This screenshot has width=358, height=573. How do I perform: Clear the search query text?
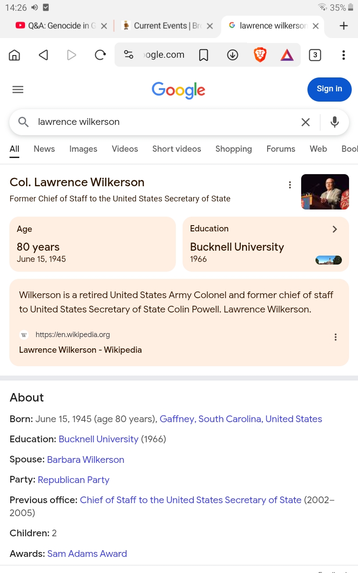click(x=305, y=122)
